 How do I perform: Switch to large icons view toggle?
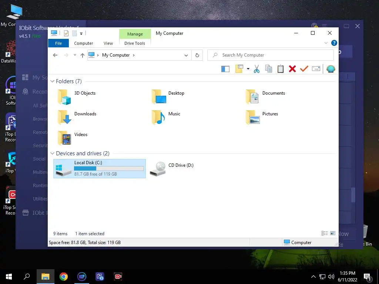333,233
